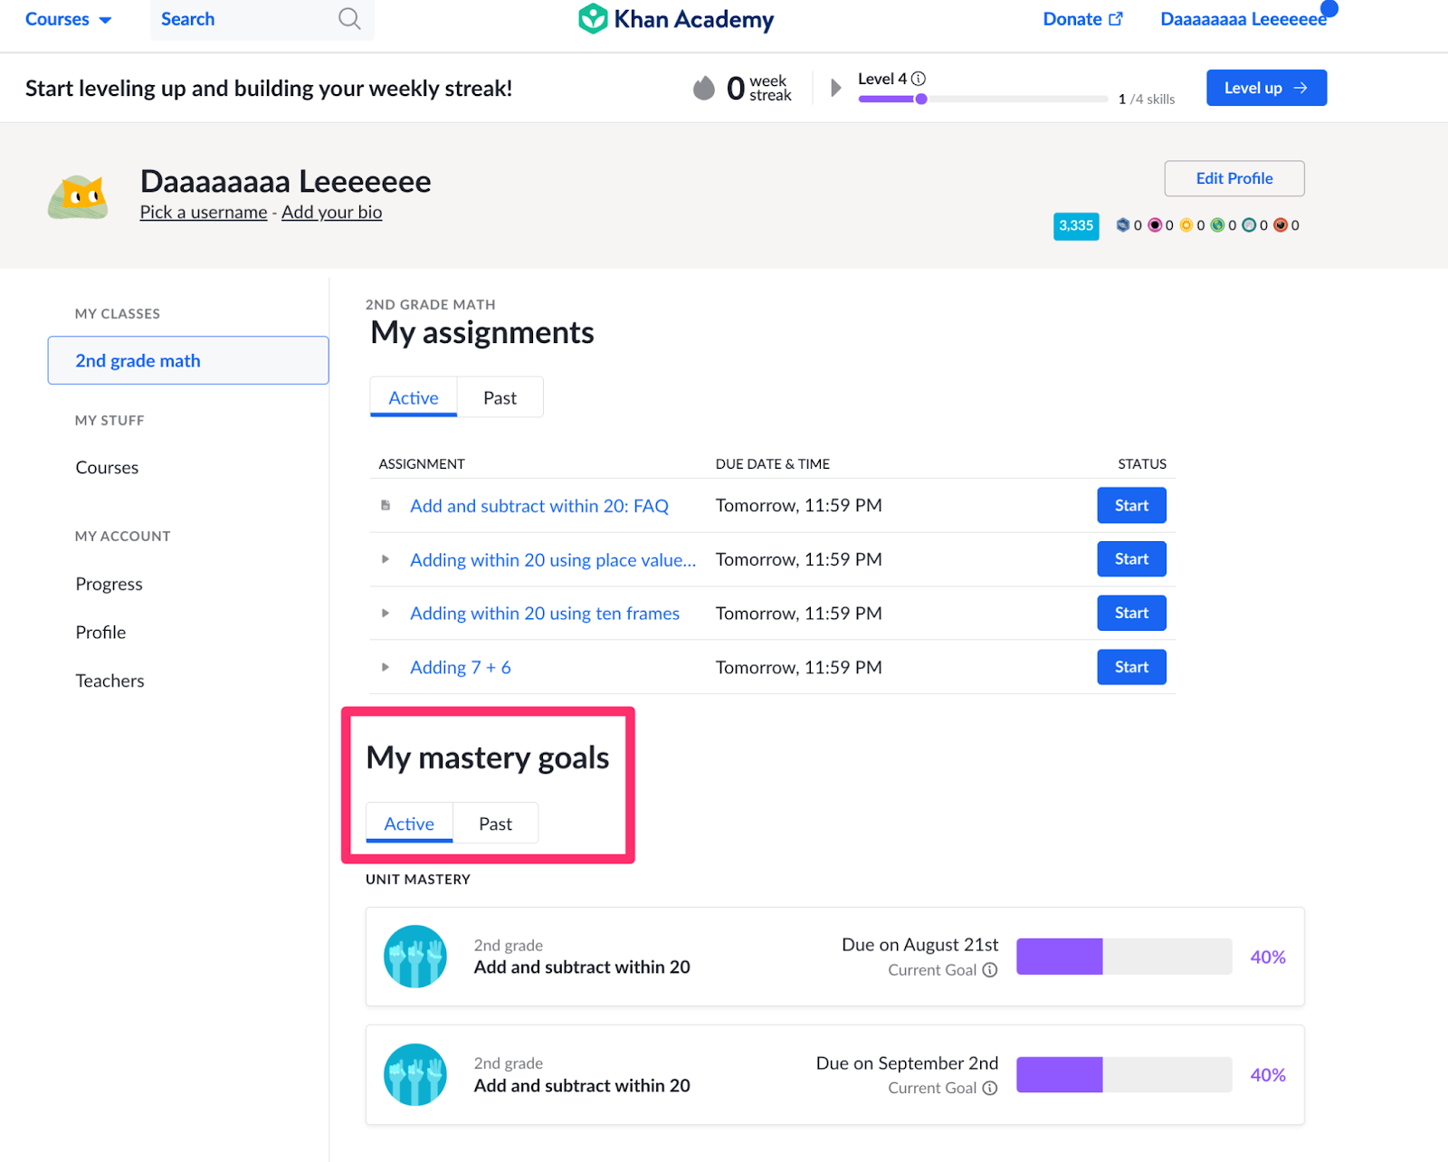
Task: Click Current Goal info icon for August 21st
Action: click(990, 970)
